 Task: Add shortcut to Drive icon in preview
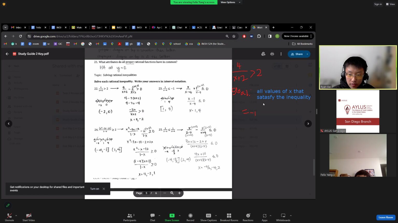263,54
